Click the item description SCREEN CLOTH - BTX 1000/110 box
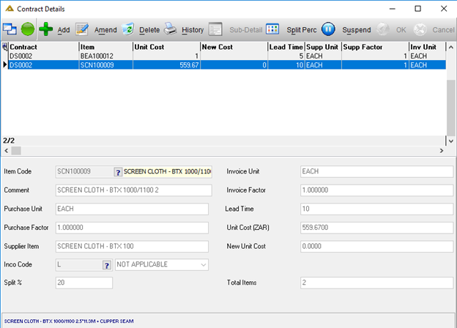The height and width of the screenshot is (328, 457). [167, 171]
